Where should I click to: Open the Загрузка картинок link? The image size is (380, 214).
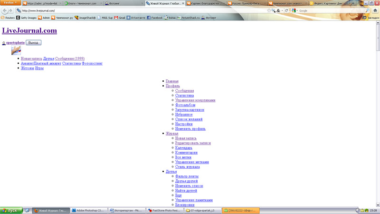click(190, 110)
